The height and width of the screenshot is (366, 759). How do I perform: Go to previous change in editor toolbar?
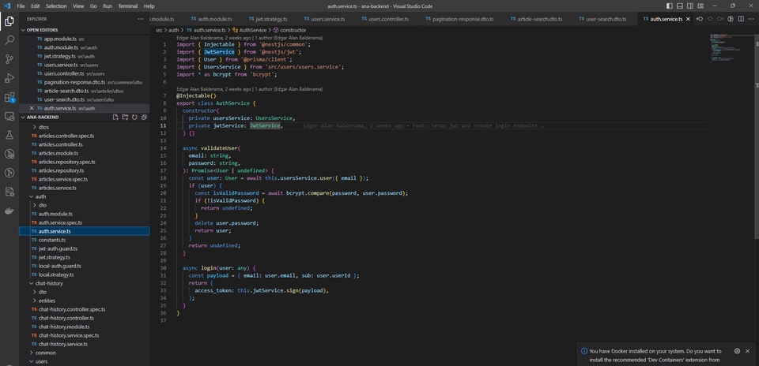[700, 19]
